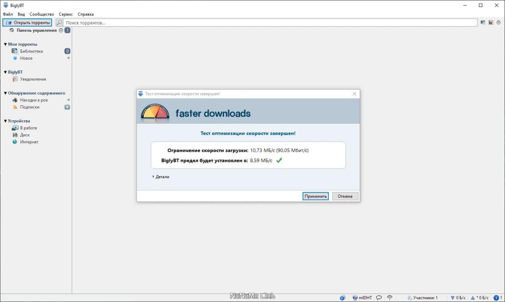
Task: Click the brown bar-chart icon at toolbar right
Action: click(x=491, y=23)
